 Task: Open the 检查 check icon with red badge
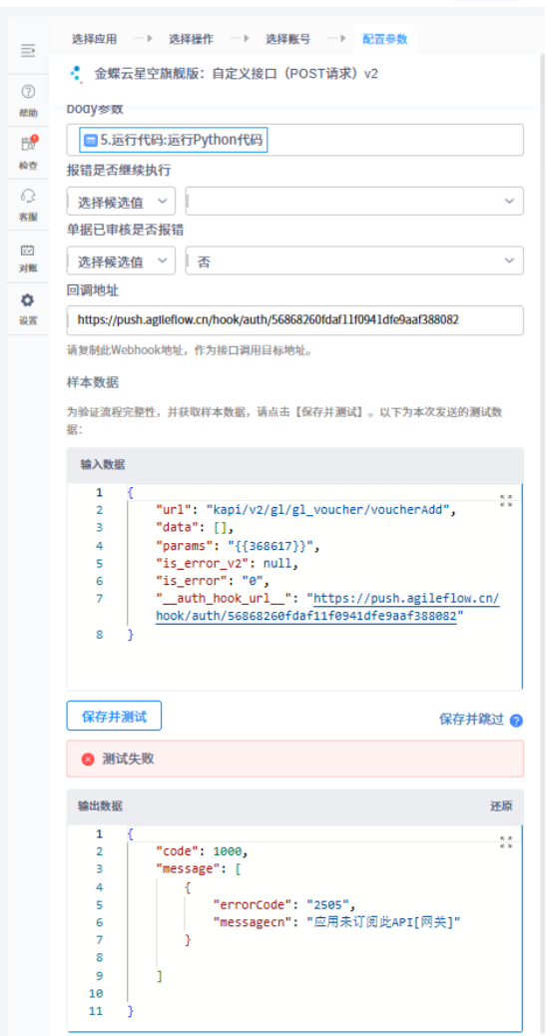(28, 152)
